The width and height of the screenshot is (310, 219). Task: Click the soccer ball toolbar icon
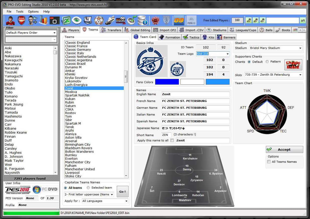pyautogui.click(x=99, y=20)
